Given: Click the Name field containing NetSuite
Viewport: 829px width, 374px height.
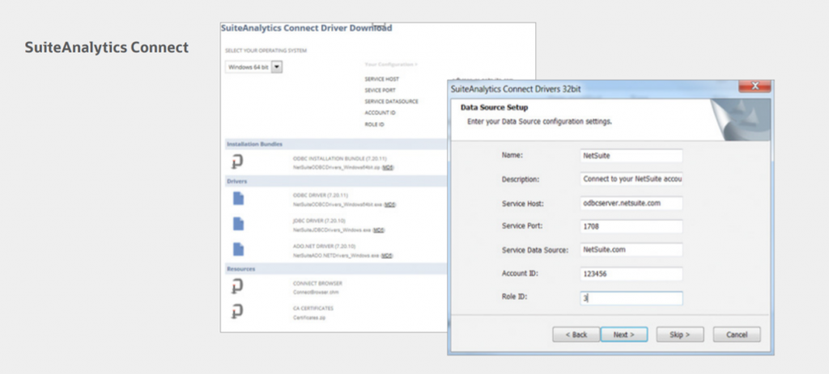Looking at the screenshot, I should point(631,156).
